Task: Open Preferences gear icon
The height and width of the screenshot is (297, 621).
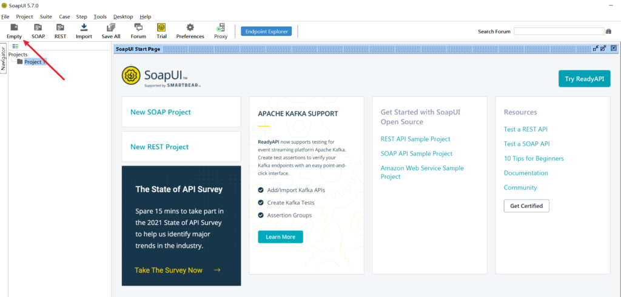Action: click(x=190, y=27)
